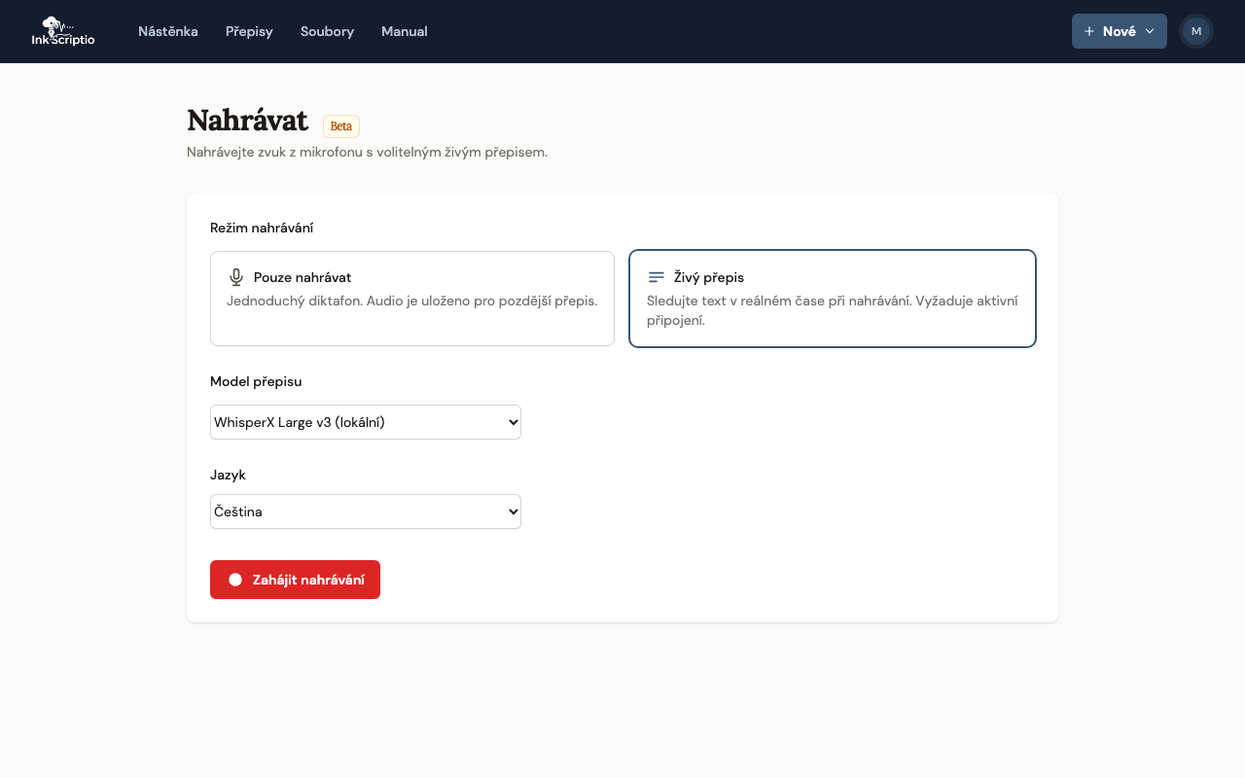Click the text lines icon in Živý přepis
The image size is (1245, 778).
(657, 277)
